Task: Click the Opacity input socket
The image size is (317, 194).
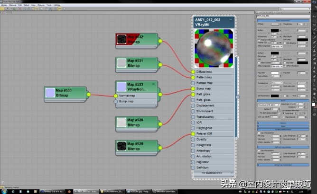Action: pos(193,140)
